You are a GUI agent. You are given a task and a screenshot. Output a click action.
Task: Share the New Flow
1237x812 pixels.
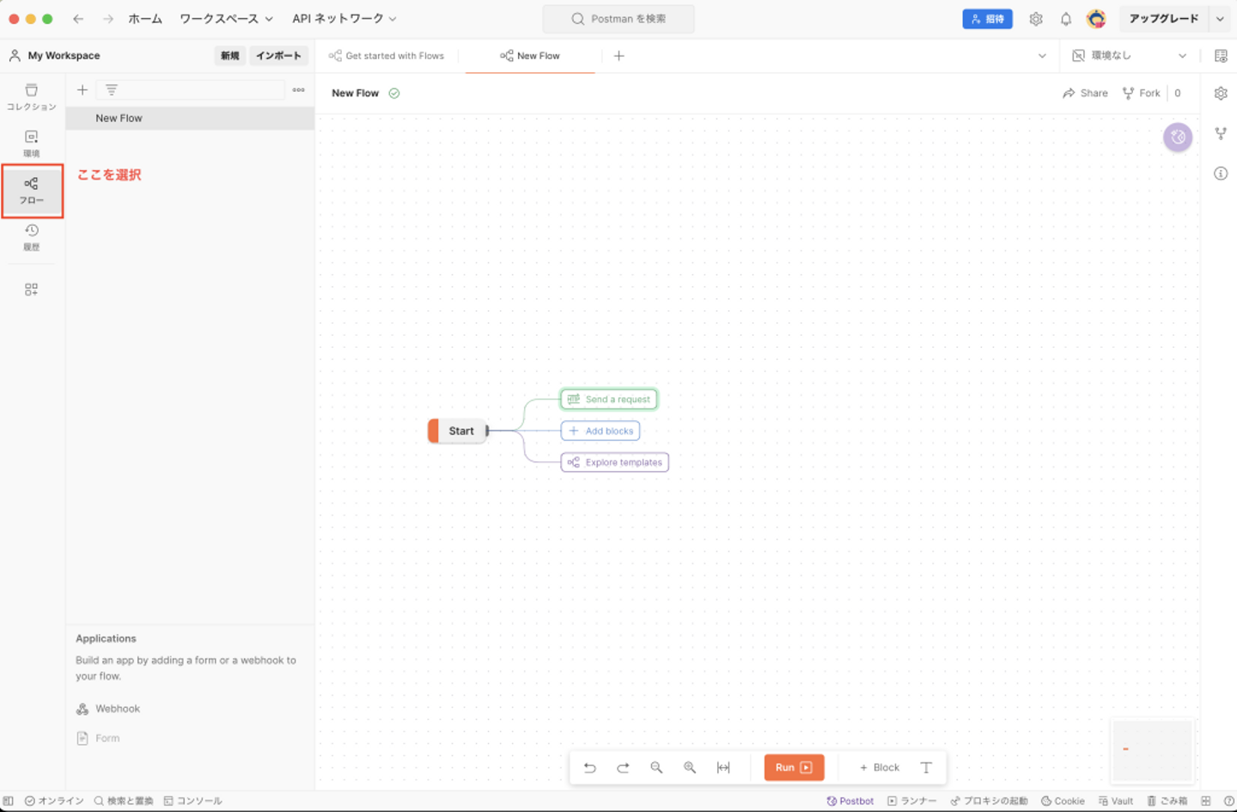[1085, 94]
